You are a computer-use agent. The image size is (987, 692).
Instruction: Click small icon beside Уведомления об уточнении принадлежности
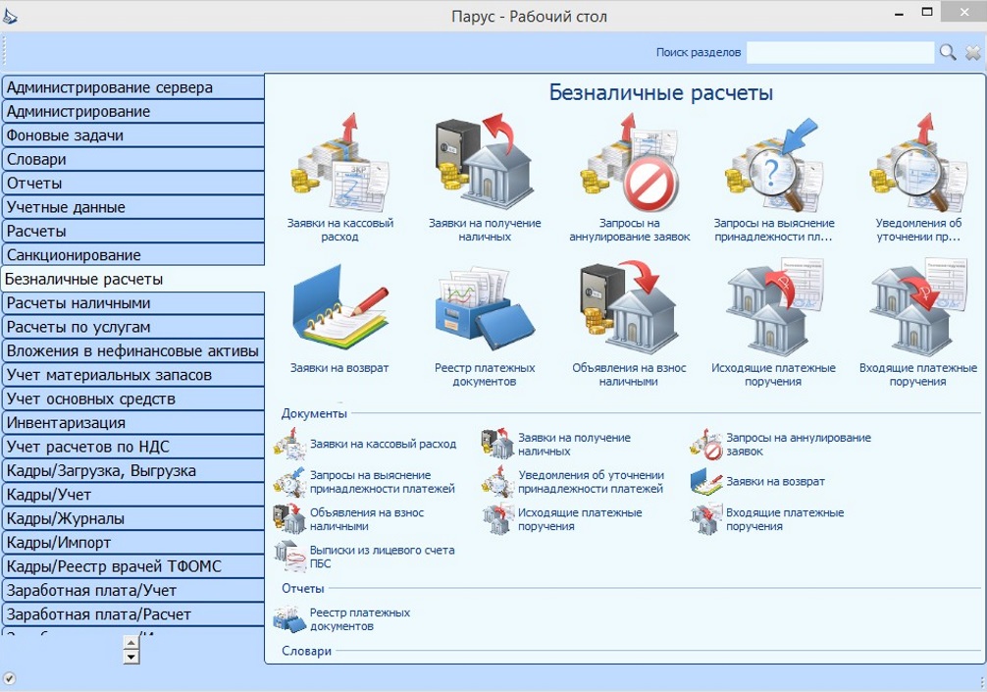click(x=497, y=482)
